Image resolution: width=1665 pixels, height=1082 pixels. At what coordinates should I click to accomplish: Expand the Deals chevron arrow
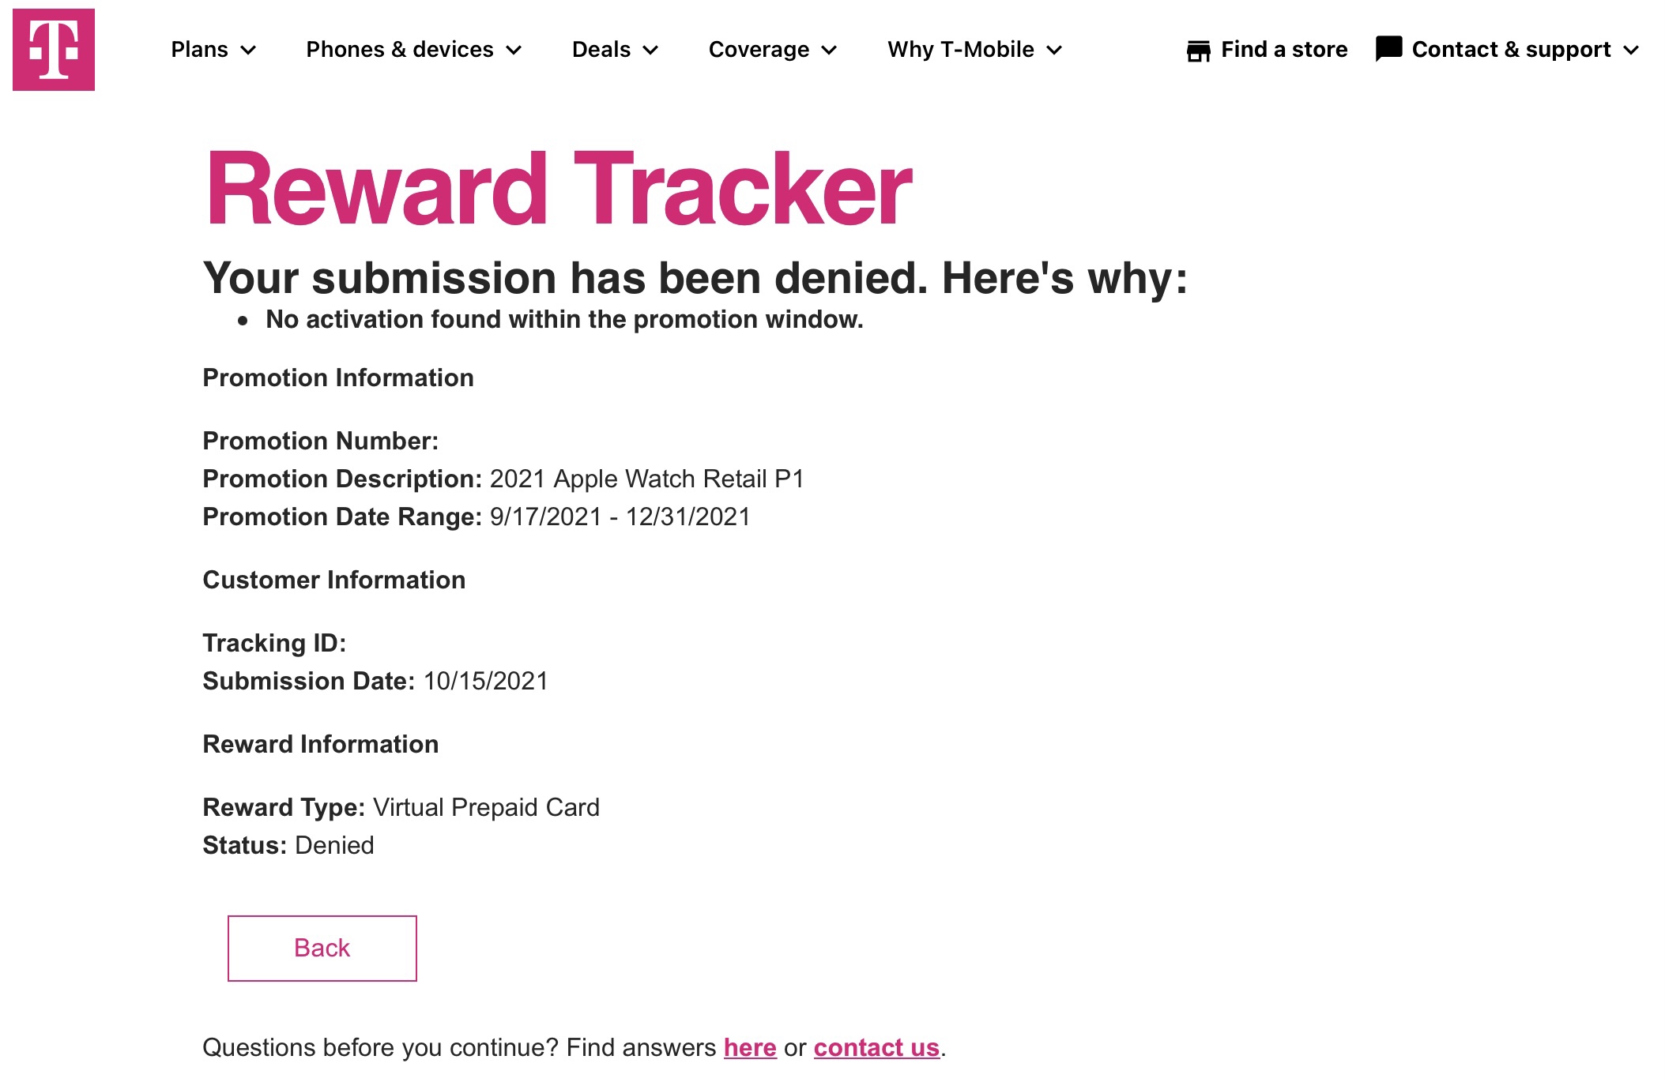tap(650, 51)
